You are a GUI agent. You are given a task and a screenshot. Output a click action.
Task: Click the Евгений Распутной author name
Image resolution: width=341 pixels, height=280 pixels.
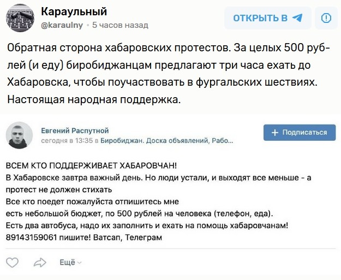point(75,130)
